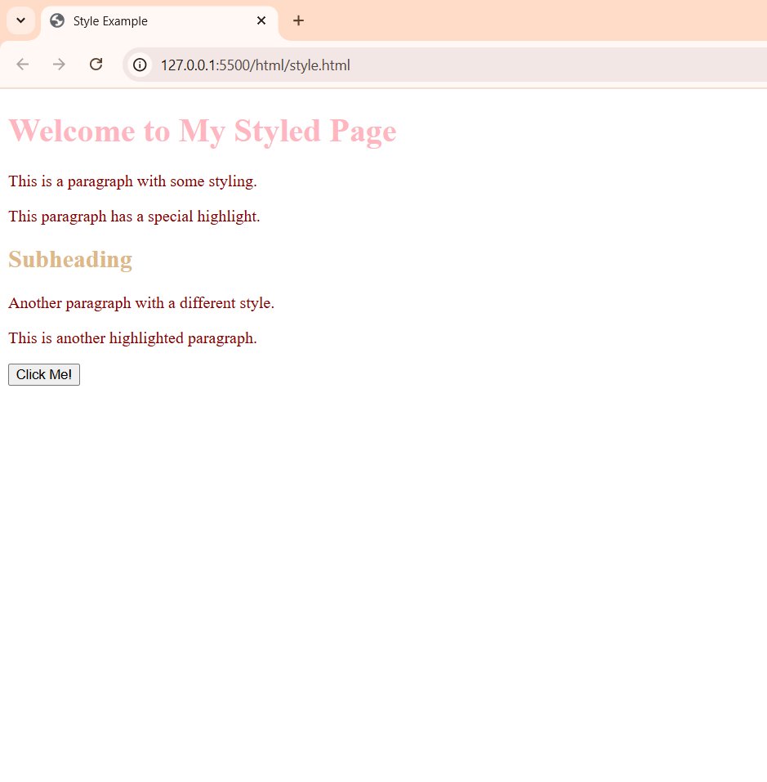View site information icon

coord(140,65)
